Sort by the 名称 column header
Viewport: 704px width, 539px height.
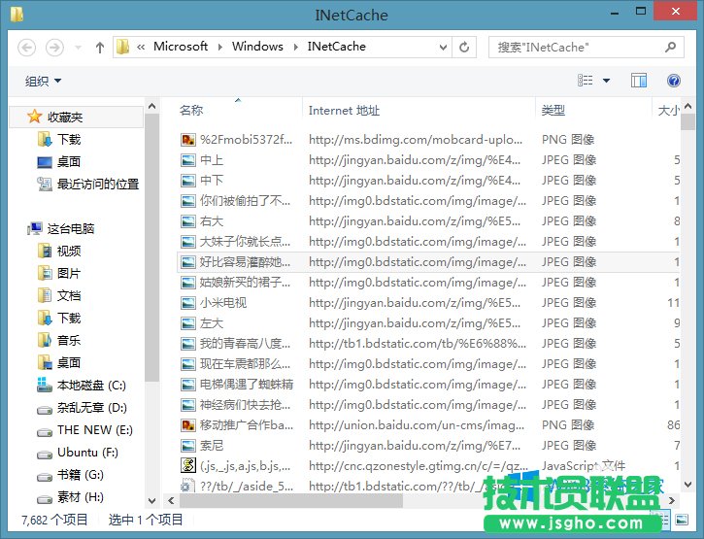191,111
